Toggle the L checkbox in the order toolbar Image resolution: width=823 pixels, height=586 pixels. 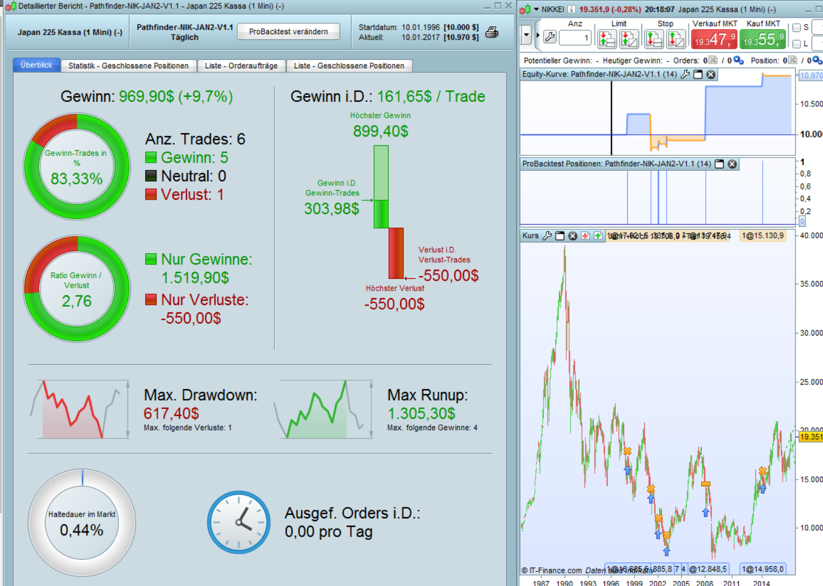797,44
